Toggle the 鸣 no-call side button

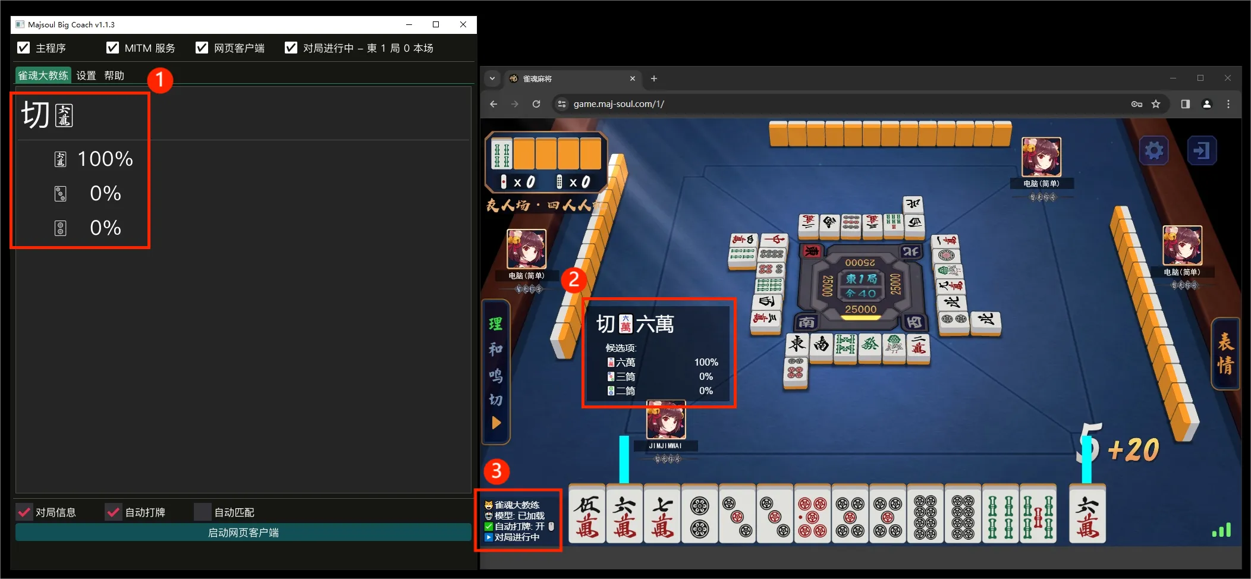[496, 375]
